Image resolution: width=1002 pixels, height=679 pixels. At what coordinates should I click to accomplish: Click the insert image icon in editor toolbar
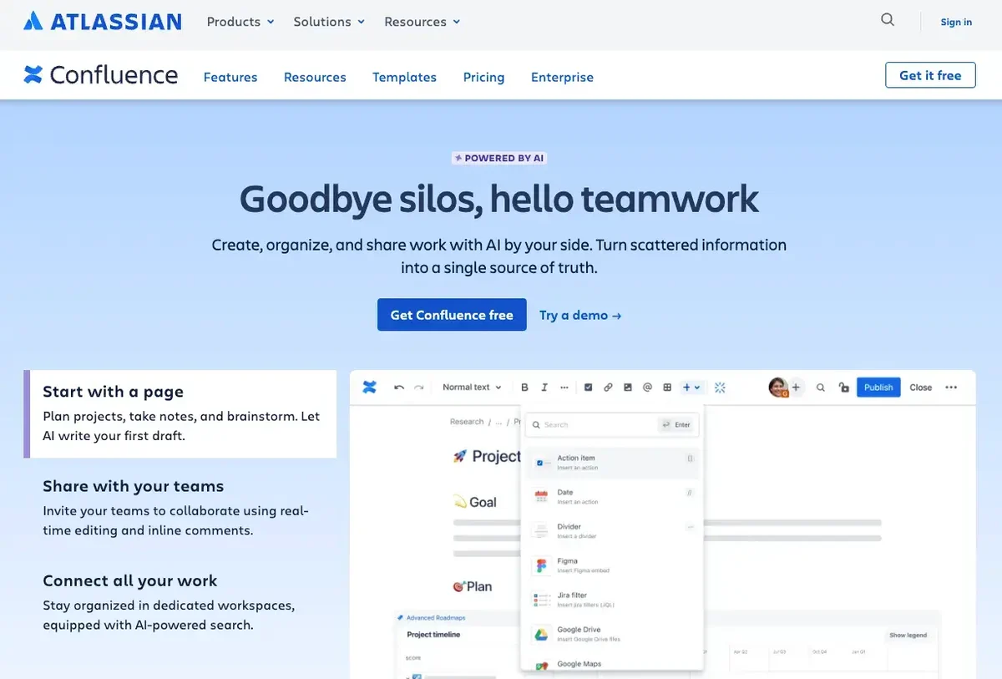(x=628, y=388)
